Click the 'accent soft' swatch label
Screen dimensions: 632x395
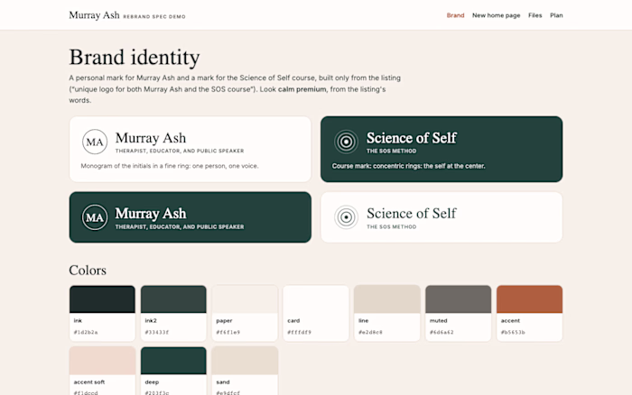pyautogui.click(x=89, y=381)
